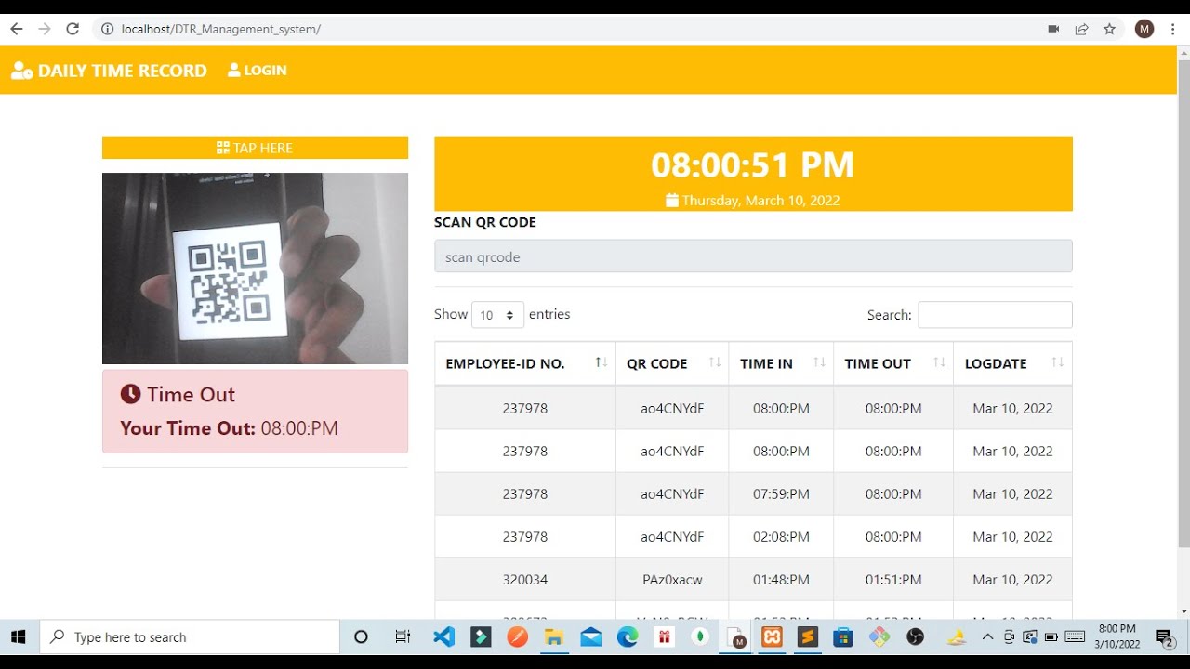Open OBS Studio from taskbar
The width and height of the screenshot is (1190, 669).
pyautogui.click(x=916, y=637)
